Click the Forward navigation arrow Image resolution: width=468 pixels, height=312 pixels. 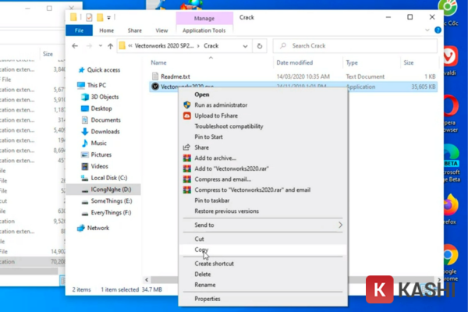(89, 46)
